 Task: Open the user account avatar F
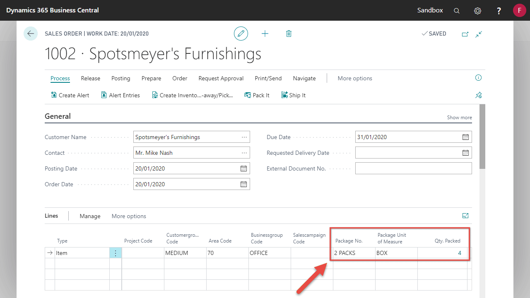(519, 10)
